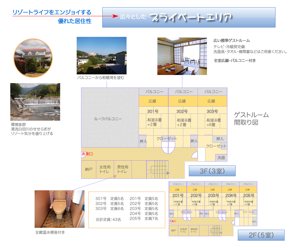Click the red 非常口 label on 3F plan

pos(87,154)
